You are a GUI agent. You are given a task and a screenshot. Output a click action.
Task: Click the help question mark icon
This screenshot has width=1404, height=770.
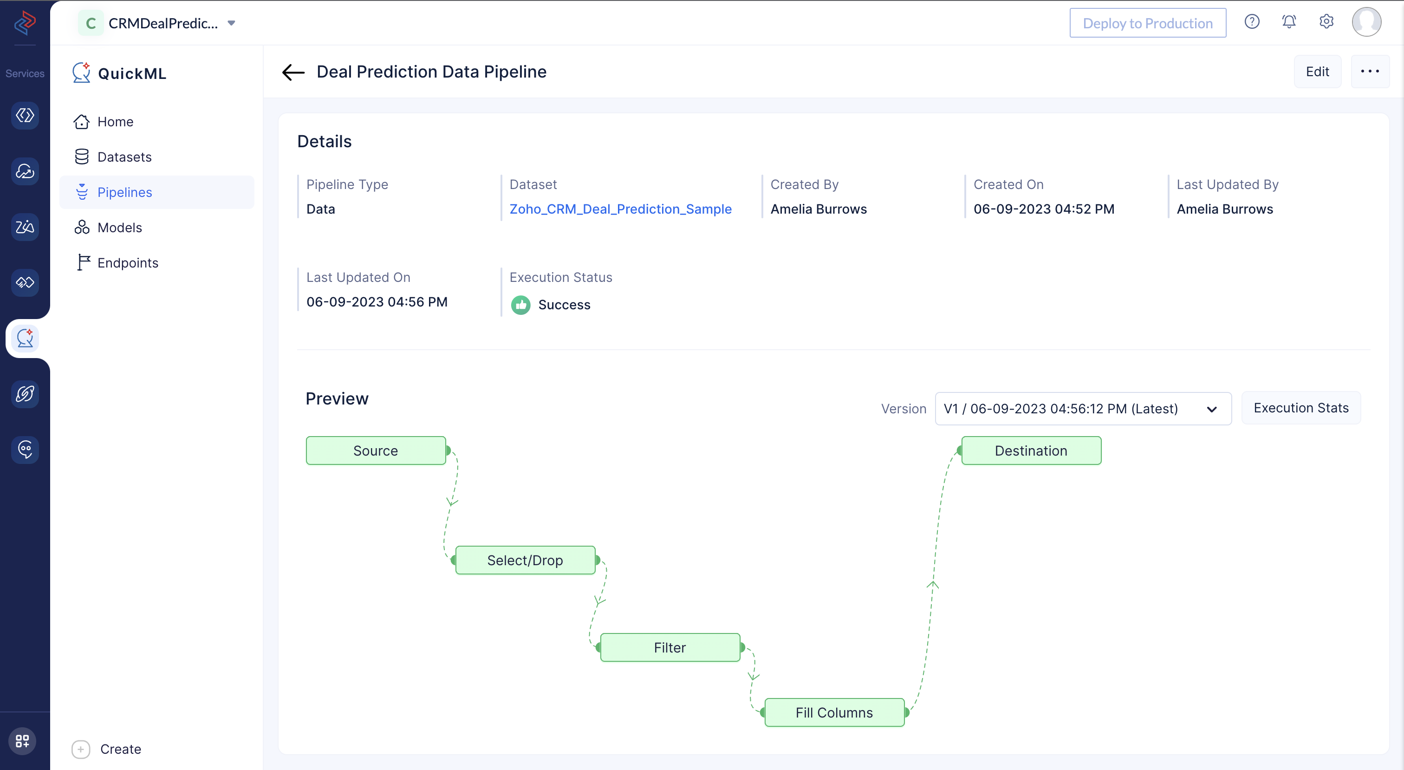pyautogui.click(x=1252, y=24)
